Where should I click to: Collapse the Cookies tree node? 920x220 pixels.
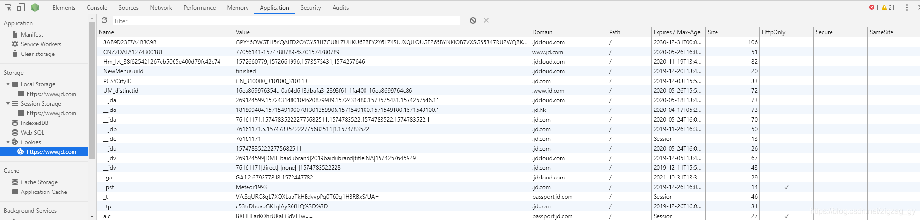point(8,142)
